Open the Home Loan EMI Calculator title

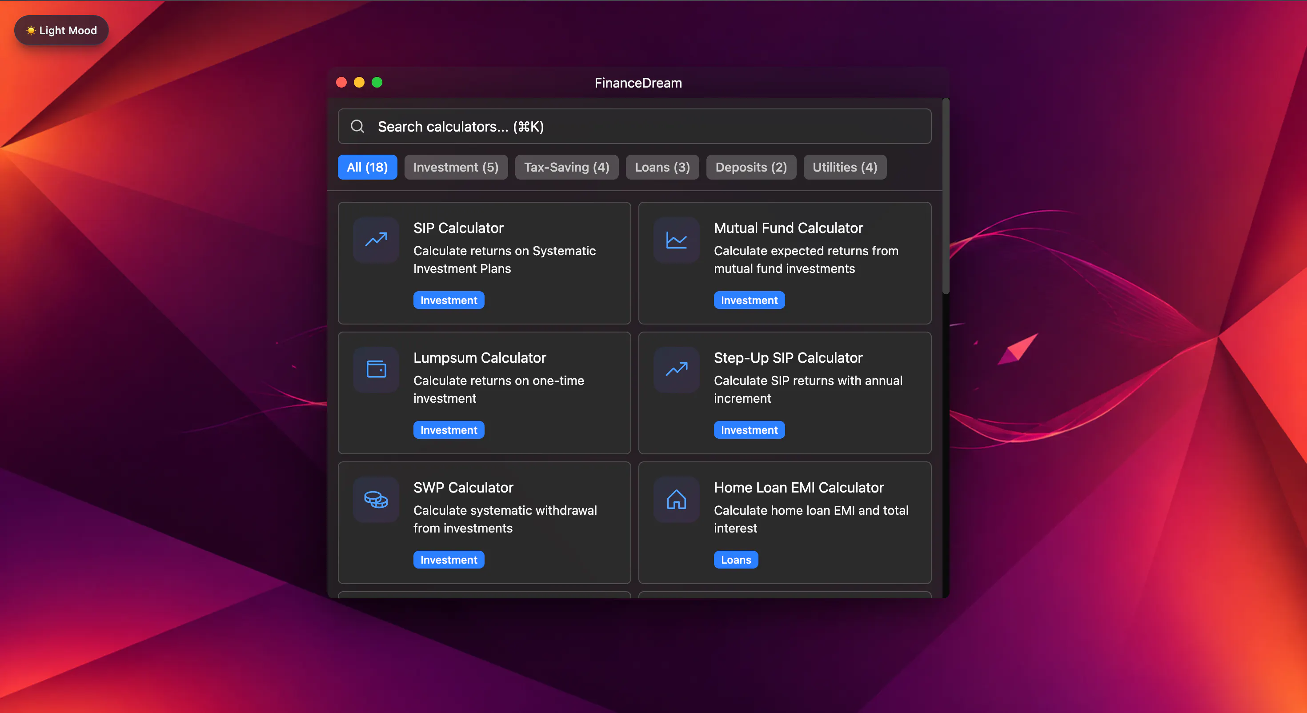798,488
